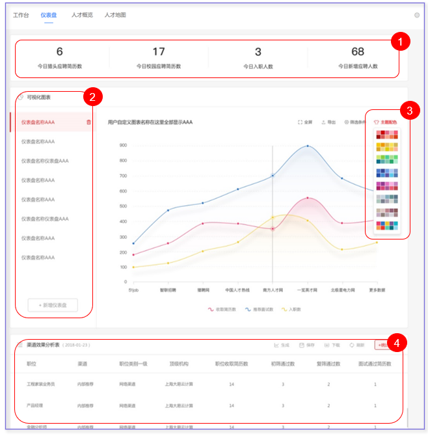Click the 51job axis label
428x436 pixels.
(133, 290)
